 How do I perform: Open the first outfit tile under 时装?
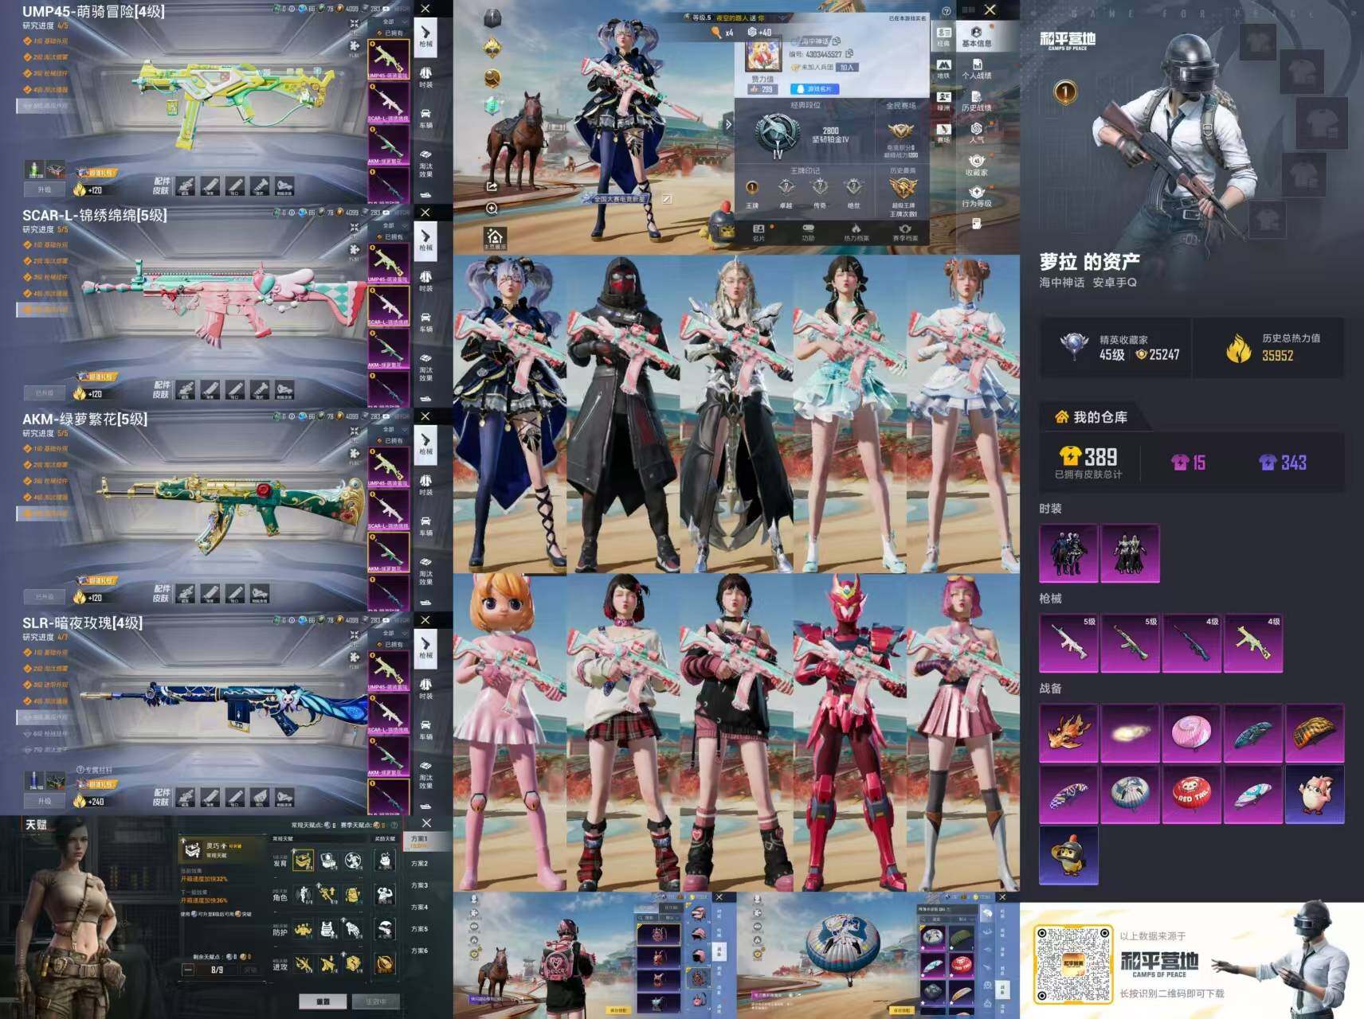tap(1068, 553)
